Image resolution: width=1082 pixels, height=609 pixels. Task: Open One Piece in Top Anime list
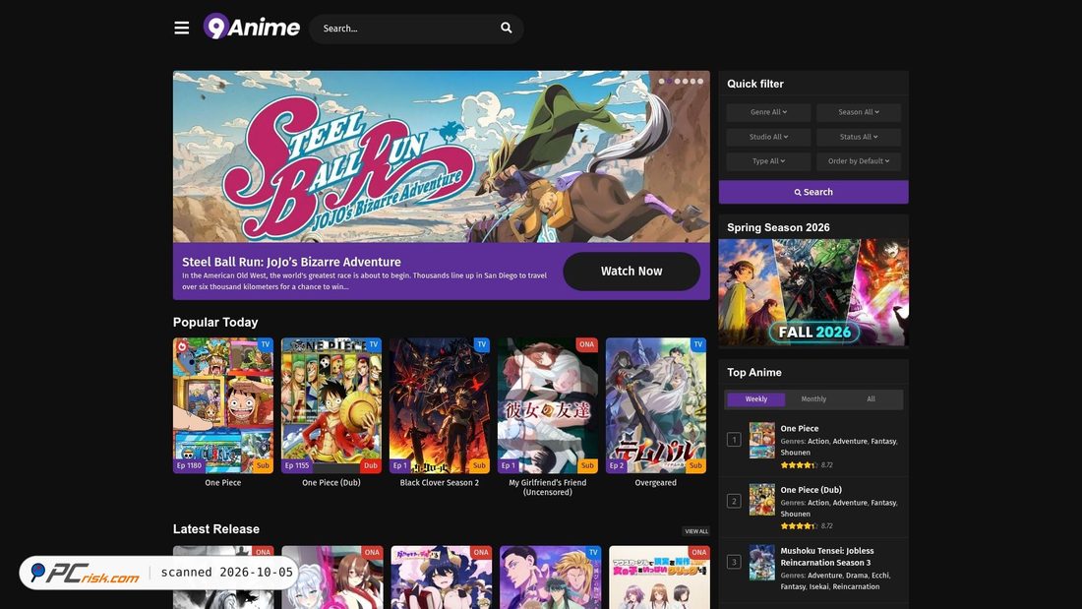(799, 428)
